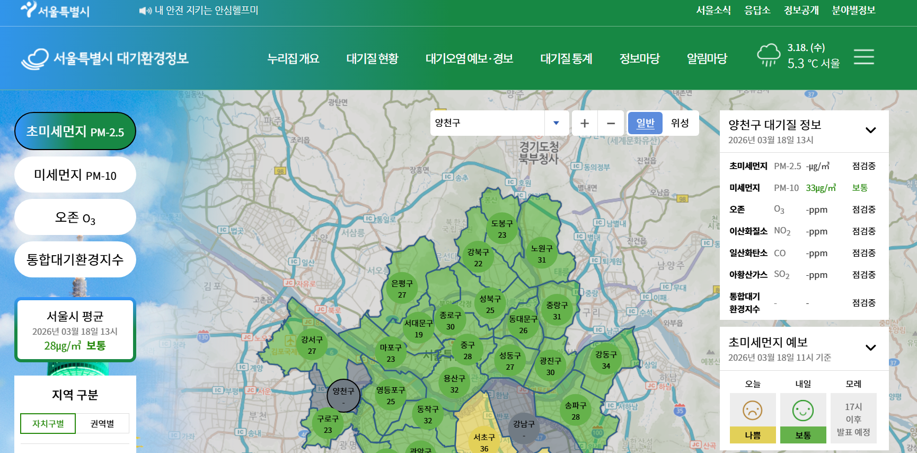Collapse the 양천구 대기질 정보 panel
The width and height of the screenshot is (917, 453).
870,130
